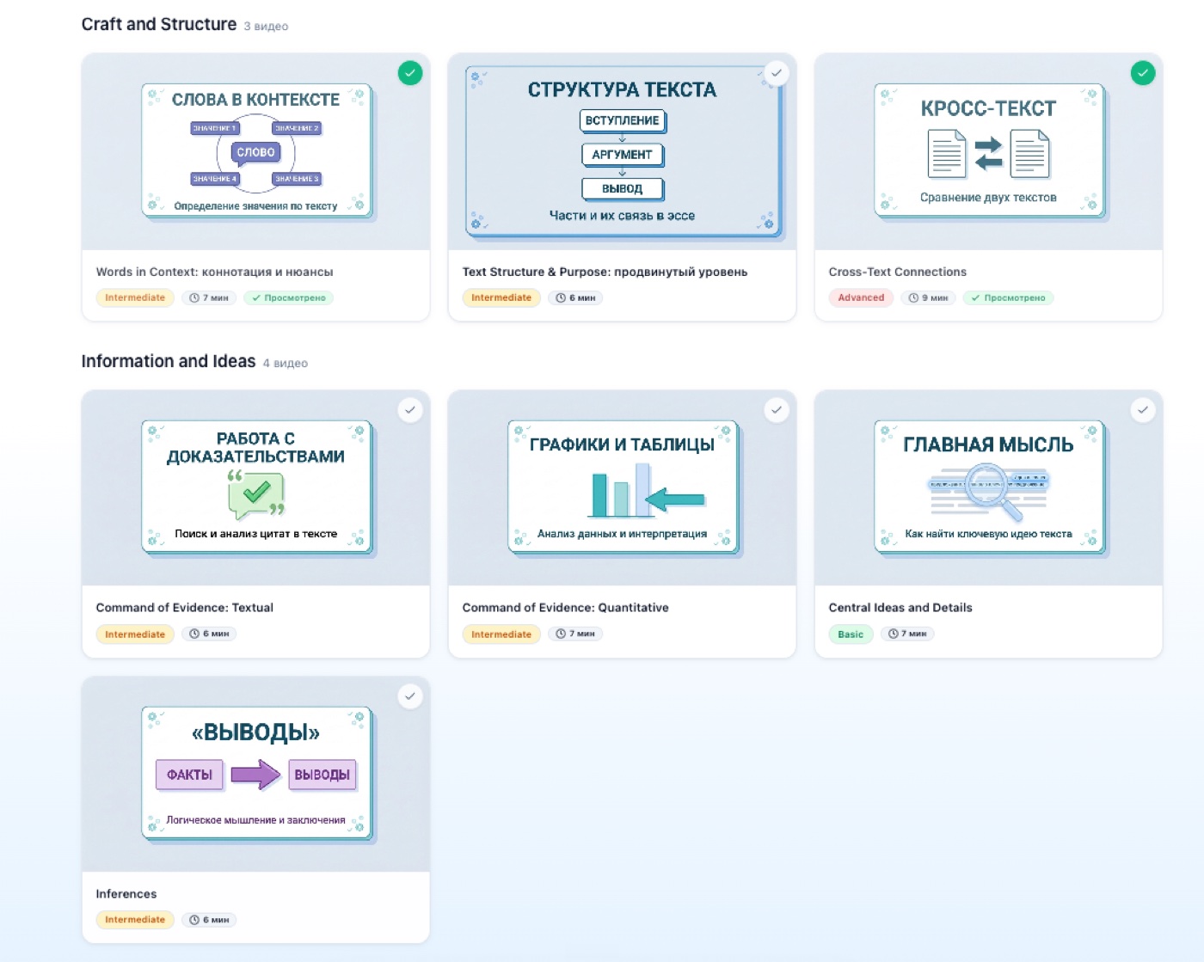Click the Basic level tag

(851, 634)
